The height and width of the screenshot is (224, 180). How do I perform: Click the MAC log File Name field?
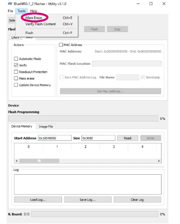click(128, 77)
